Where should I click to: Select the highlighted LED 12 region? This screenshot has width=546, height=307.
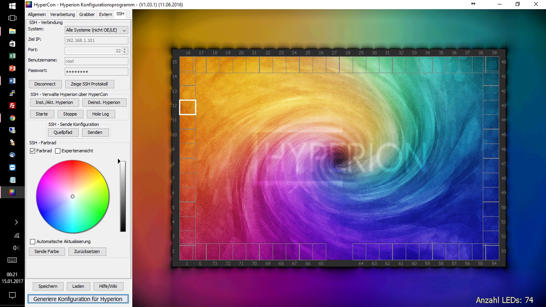(187, 107)
